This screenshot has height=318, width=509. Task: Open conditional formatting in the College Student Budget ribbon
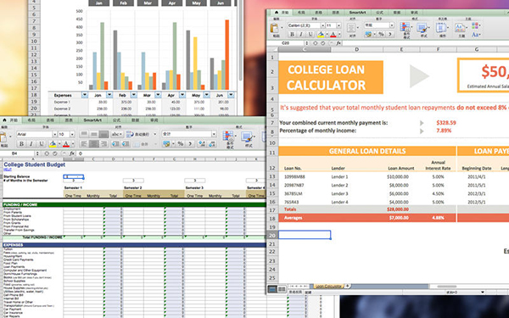(228, 137)
